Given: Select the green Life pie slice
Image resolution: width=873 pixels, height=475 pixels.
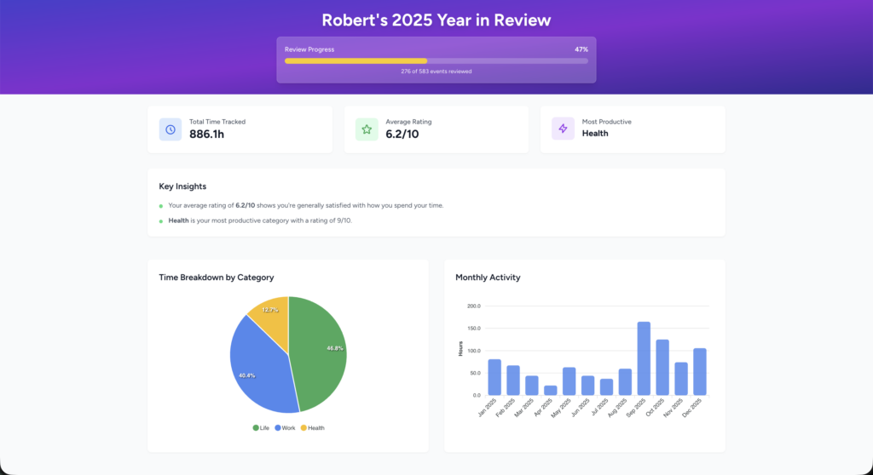Looking at the screenshot, I should [321, 353].
